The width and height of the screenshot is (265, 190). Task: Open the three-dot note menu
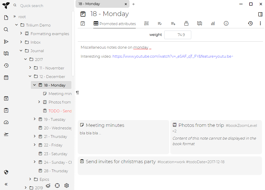click(260, 23)
